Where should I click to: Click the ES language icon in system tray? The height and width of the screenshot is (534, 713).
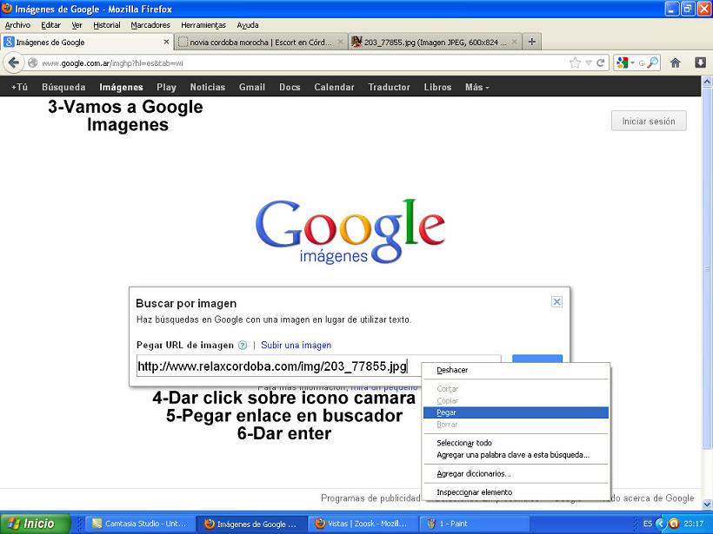tap(650, 524)
